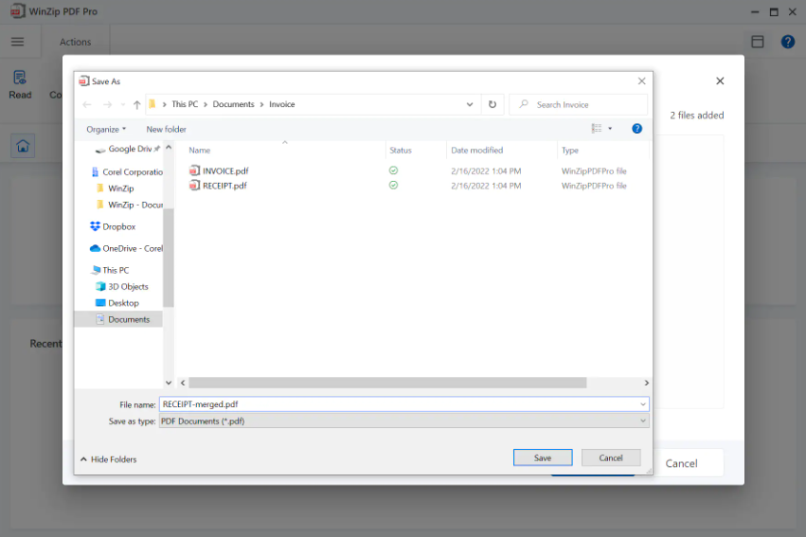The height and width of the screenshot is (537, 806).
Task: Open the Actions menu
Action: [x=75, y=42]
